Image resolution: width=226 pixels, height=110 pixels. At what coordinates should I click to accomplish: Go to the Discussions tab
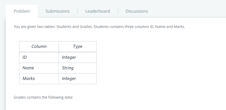pos(137,11)
